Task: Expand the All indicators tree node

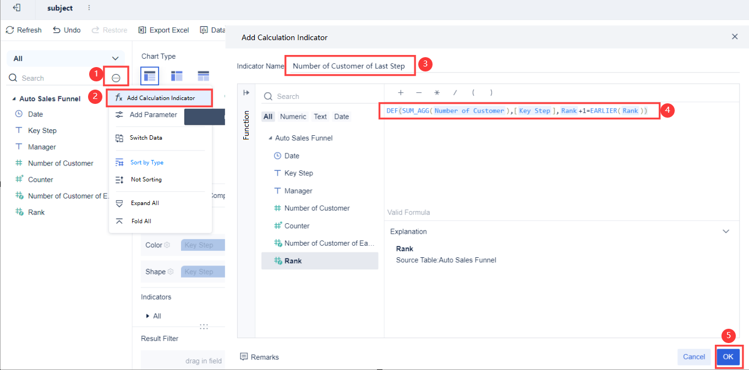Action: point(147,316)
